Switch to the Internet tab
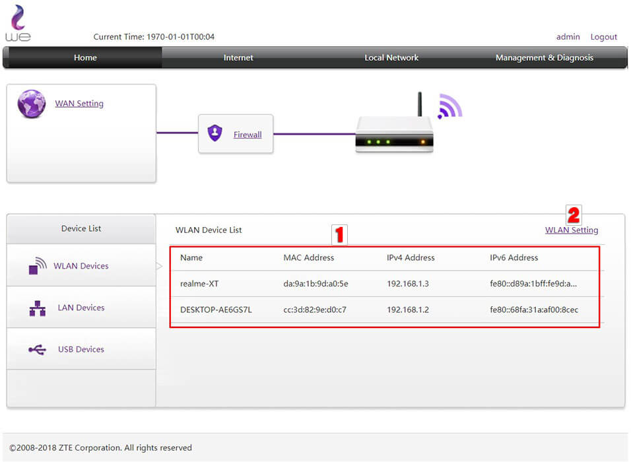 [x=238, y=58]
